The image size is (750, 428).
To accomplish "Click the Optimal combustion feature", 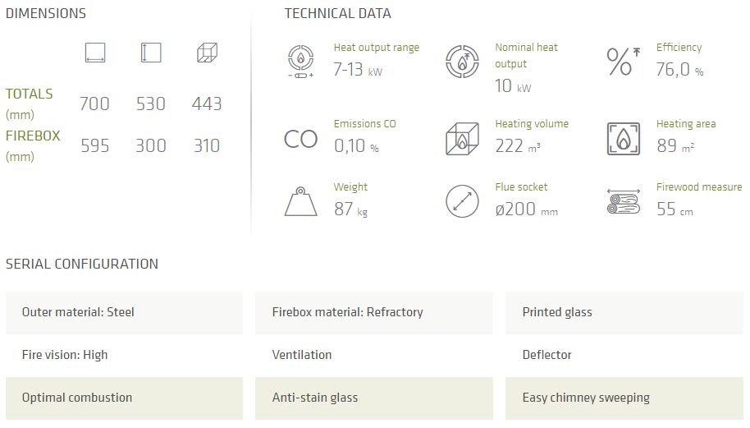I will point(124,398).
